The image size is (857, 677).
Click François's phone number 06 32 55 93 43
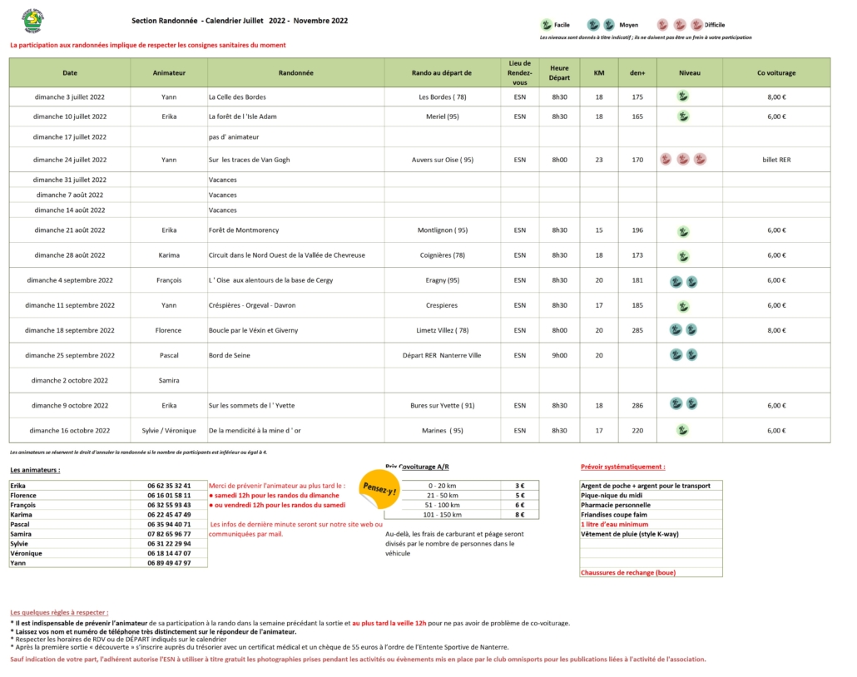tap(169, 506)
